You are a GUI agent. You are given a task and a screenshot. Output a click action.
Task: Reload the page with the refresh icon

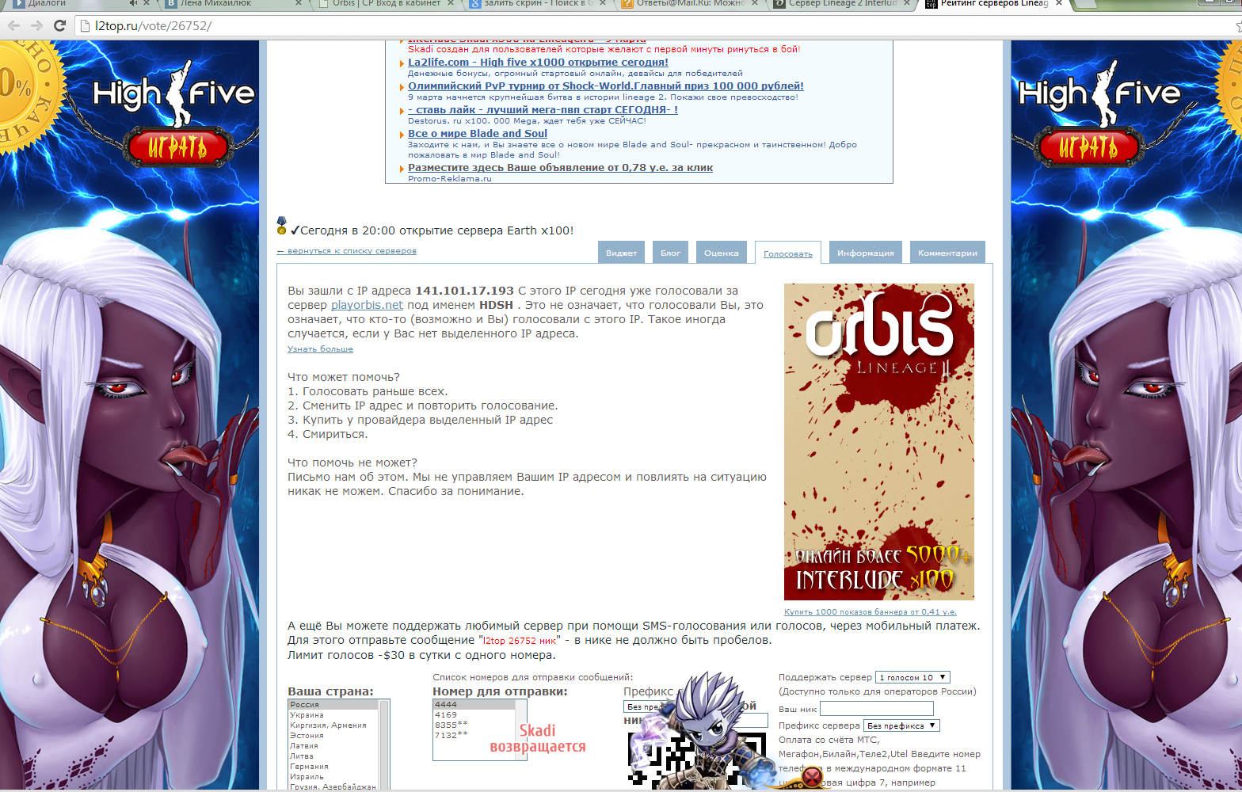point(59,25)
